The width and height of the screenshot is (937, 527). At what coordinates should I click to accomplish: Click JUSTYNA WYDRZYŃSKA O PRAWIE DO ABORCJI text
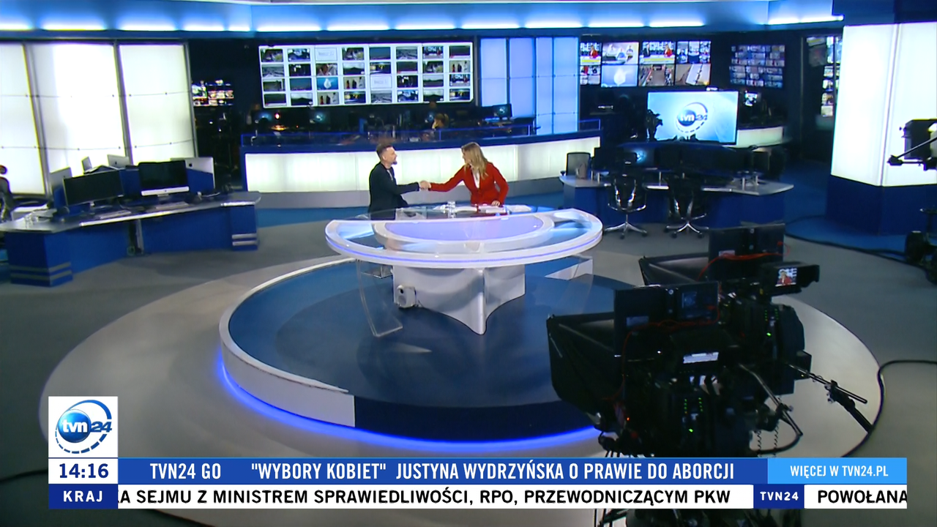(567, 471)
